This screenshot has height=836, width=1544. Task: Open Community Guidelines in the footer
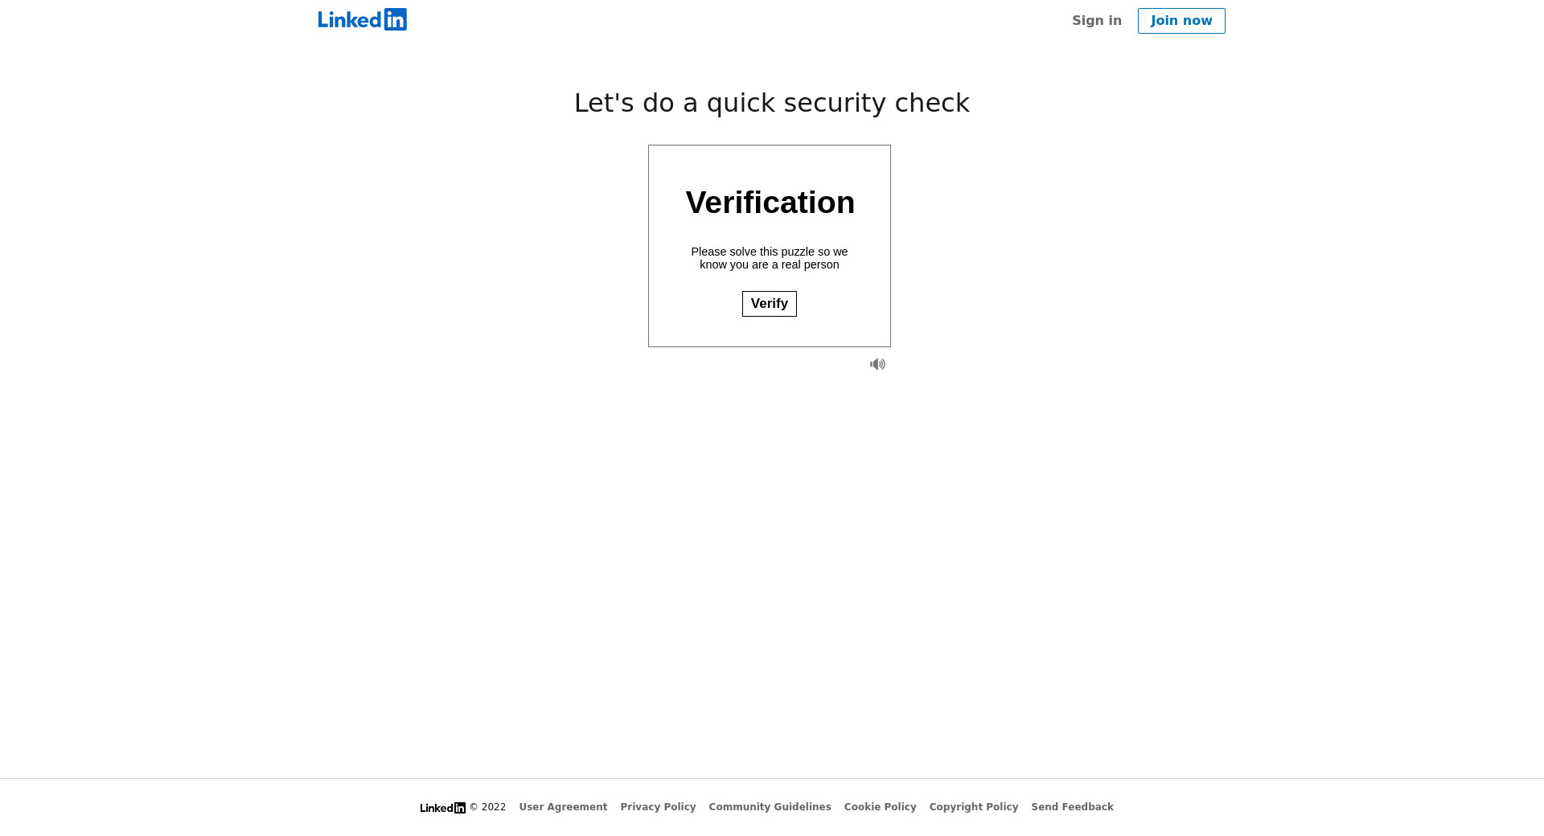(770, 807)
